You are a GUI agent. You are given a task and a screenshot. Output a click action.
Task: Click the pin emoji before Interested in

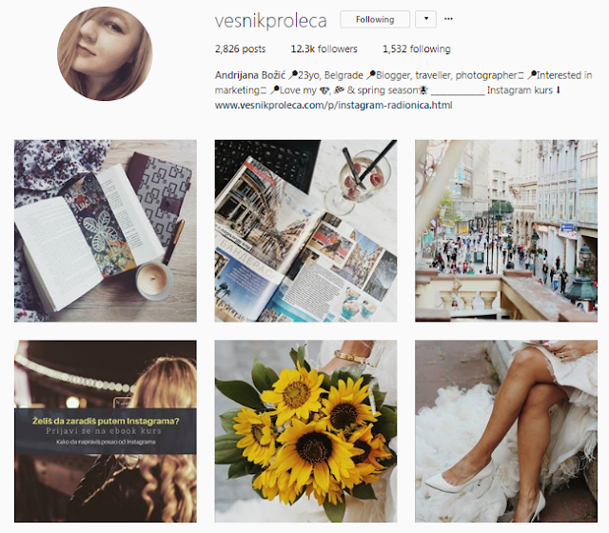click(532, 75)
